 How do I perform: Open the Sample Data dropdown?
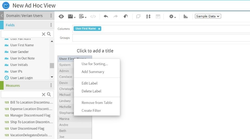point(208,16)
